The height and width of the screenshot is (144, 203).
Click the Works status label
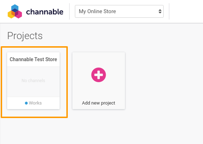tap(35, 103)
